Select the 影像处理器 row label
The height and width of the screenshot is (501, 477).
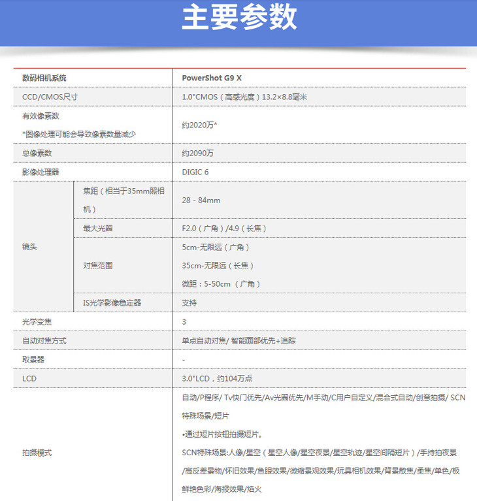click(41, 172)
